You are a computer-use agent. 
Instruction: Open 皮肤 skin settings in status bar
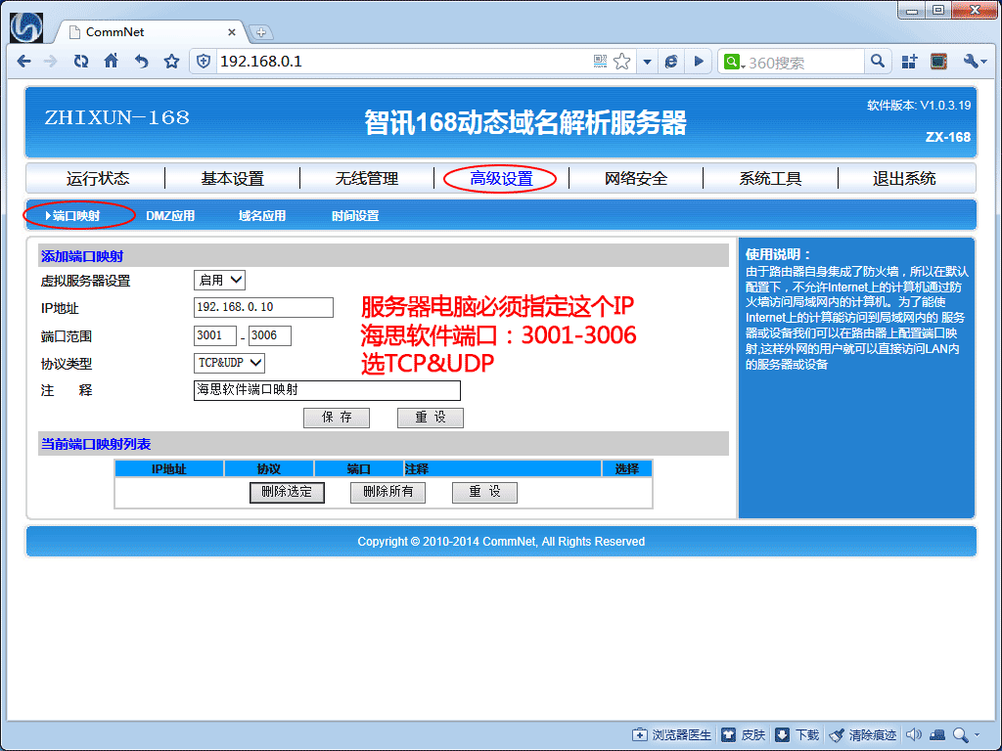pos(744,735)
